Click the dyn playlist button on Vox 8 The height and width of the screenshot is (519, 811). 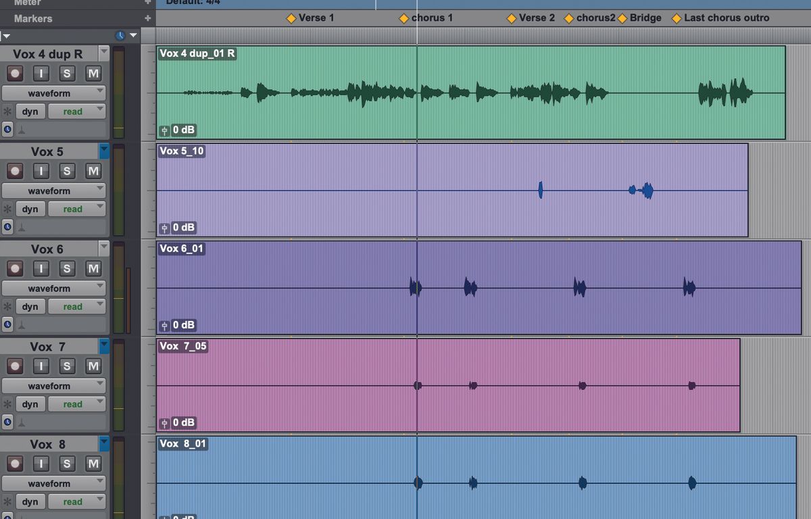30,501
